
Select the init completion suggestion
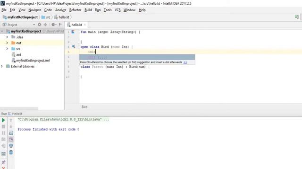(x=137, y=57)
